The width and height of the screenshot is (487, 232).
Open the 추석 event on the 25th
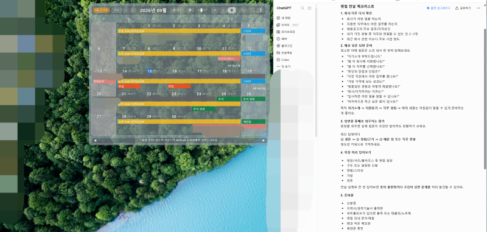[x=228, y=99]
